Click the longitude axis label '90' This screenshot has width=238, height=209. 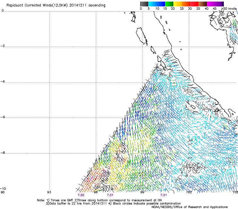[3, 192]
